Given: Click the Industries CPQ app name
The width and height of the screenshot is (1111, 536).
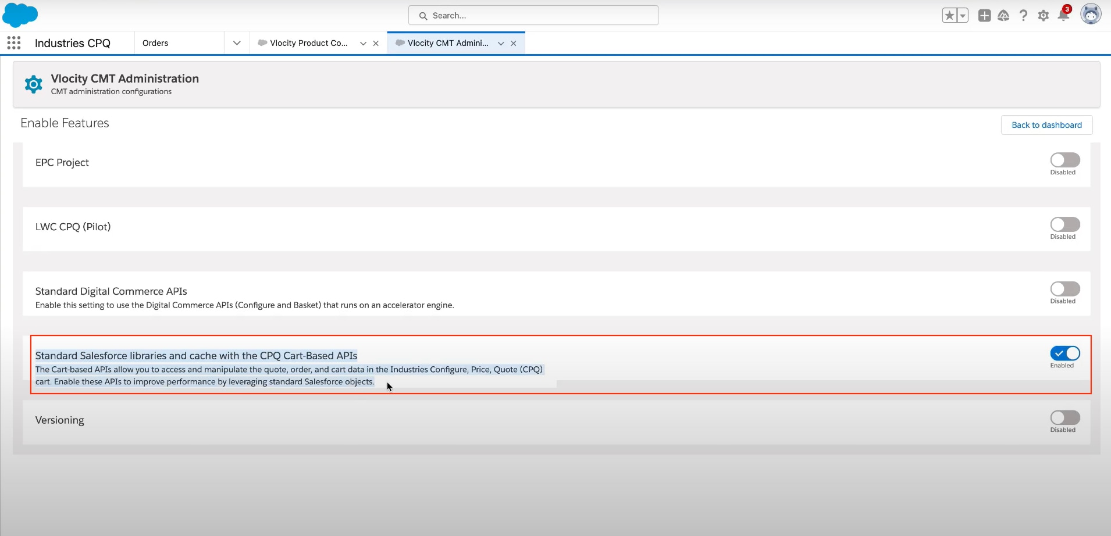Looking at the screenshot, I should pyautogui.click(x=73, y=43).
